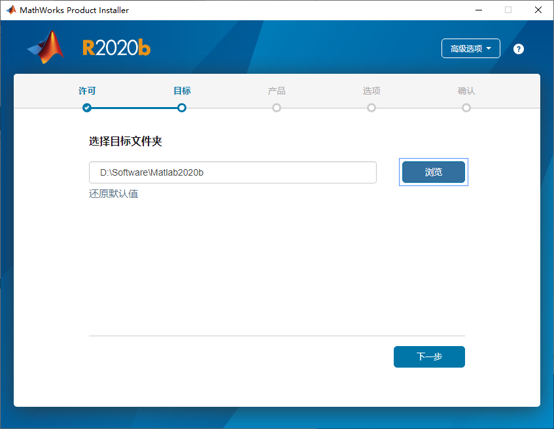
Task: Click the R2020b release logo
Action: (116, 48)
